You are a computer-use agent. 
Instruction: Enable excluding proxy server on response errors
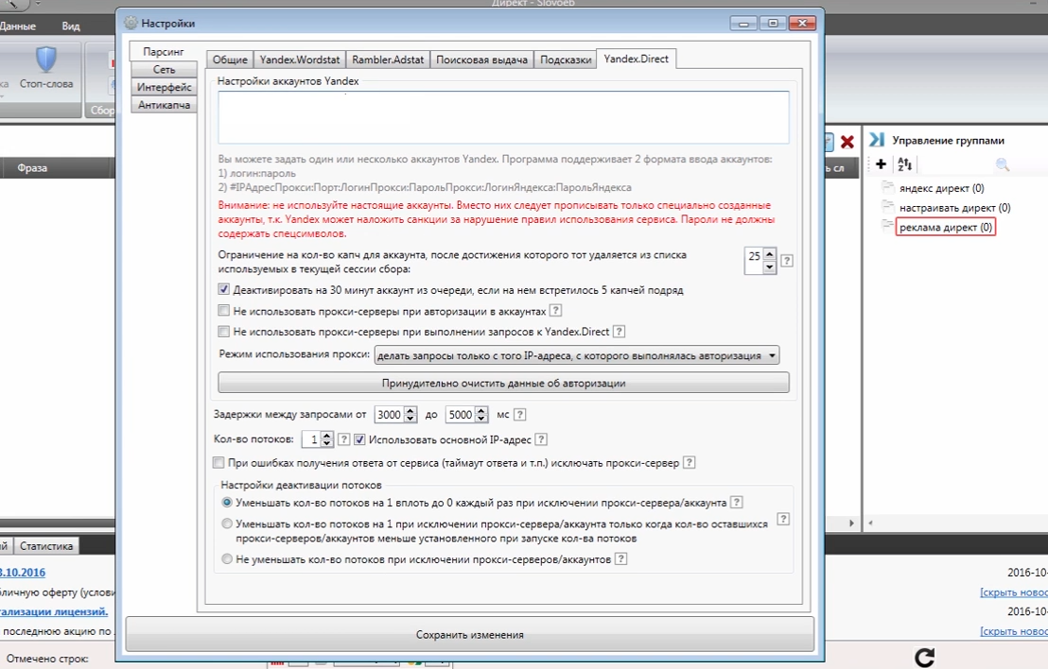tap(218, 463)
